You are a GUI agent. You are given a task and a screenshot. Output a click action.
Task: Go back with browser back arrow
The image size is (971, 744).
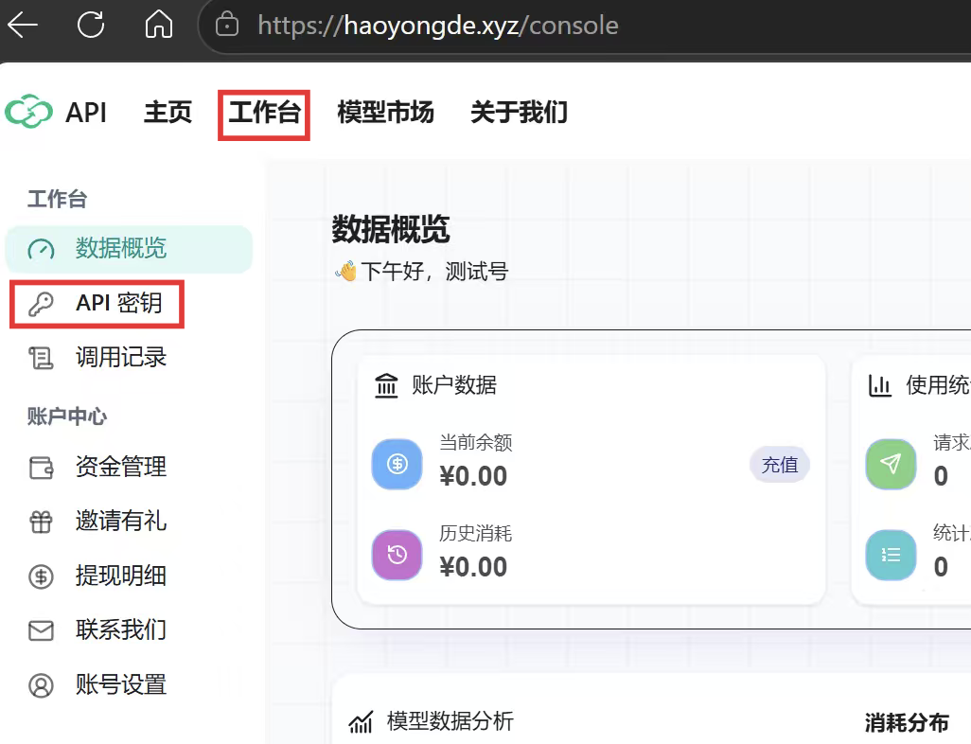pyautogui.click(x=23, y=26)
